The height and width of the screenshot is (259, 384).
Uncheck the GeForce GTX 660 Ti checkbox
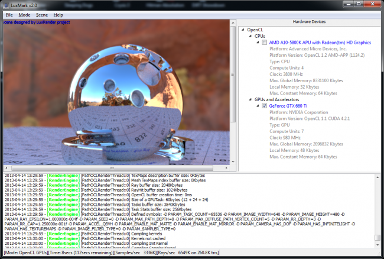(x=264, y=106)
